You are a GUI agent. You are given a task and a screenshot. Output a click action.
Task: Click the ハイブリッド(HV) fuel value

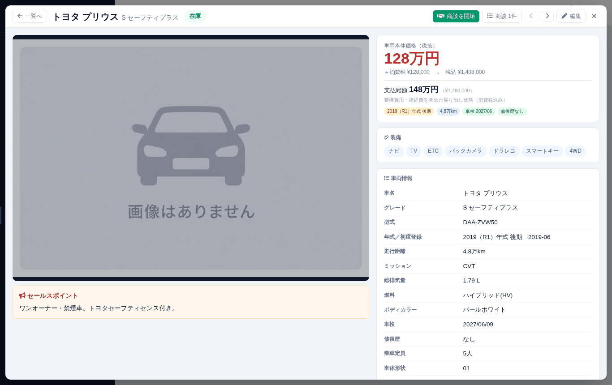[x=488, y=295]
